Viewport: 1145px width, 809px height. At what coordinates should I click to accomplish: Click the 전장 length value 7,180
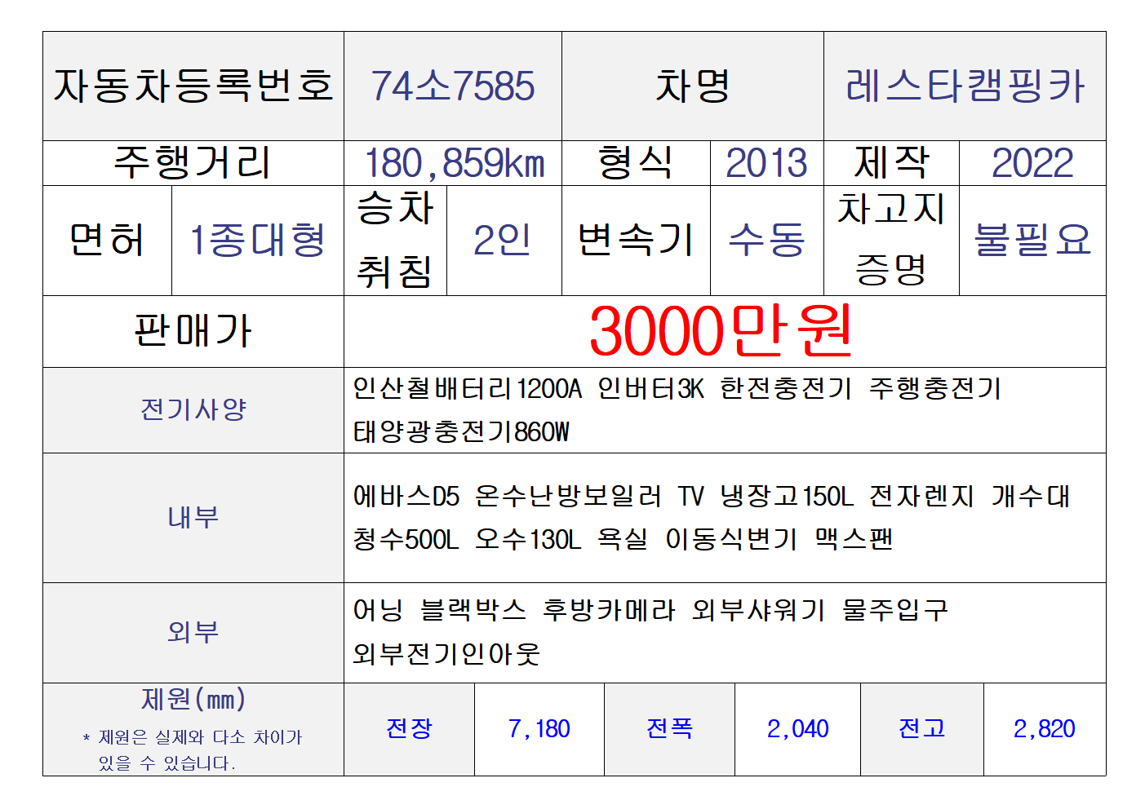click(539, 729)
